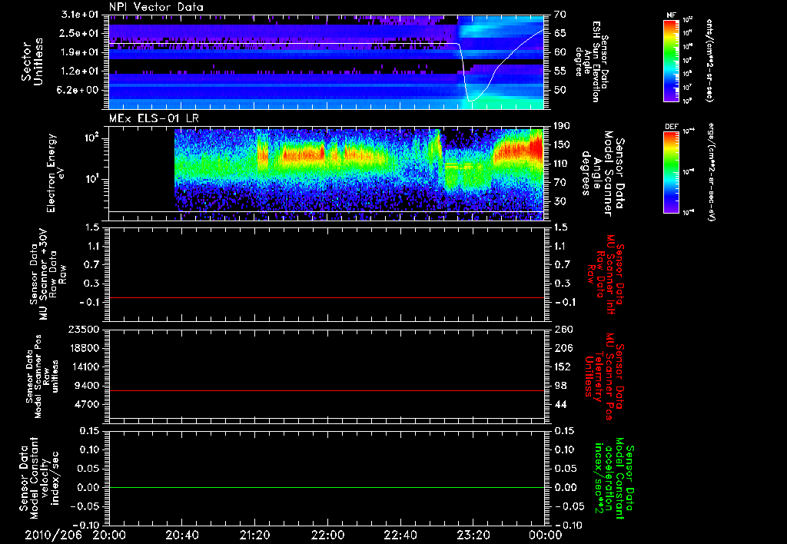The image size is (787, 544).
Task: Click the "190" scanner angle tick value
Action: pyautogui.click(x=563, y=126)
